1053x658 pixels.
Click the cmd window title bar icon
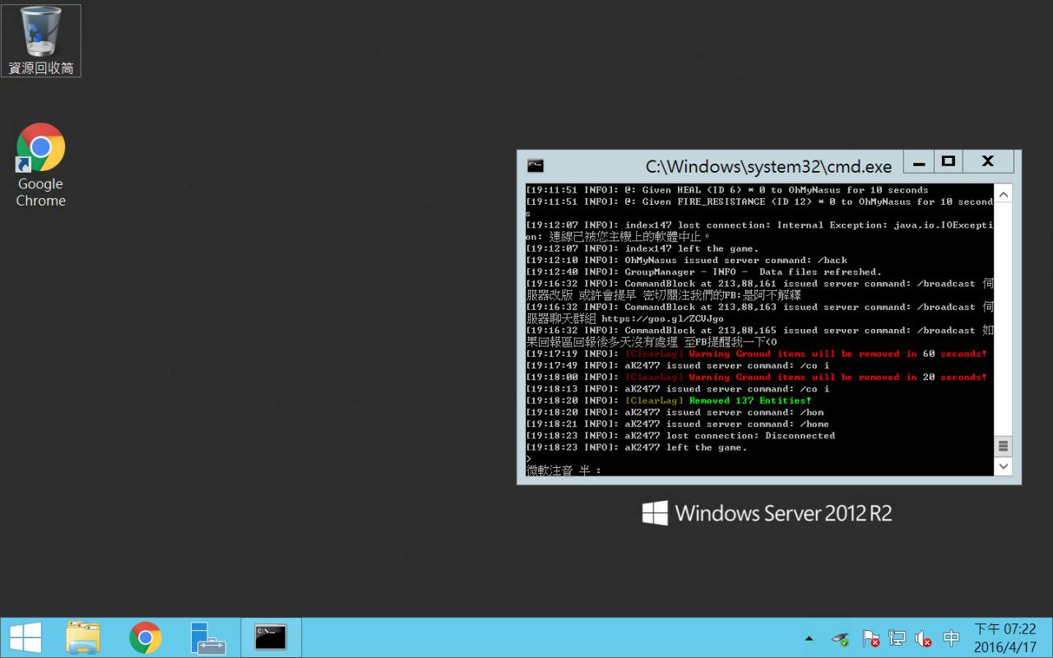coord(536,164)
